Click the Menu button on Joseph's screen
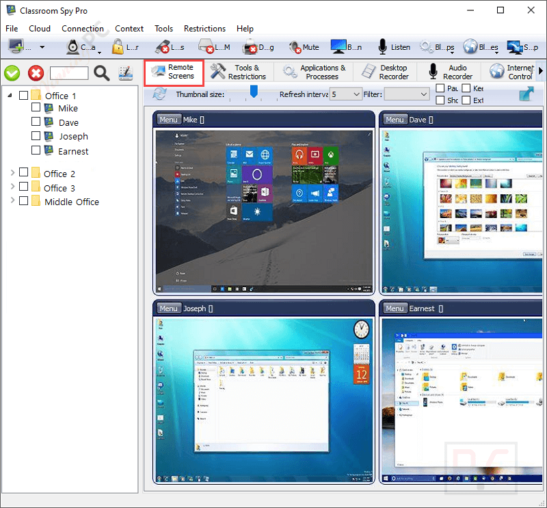The image size is (547, 508). pos(168,308)
